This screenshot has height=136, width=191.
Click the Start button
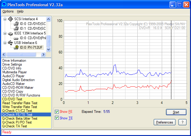(176, 112)
